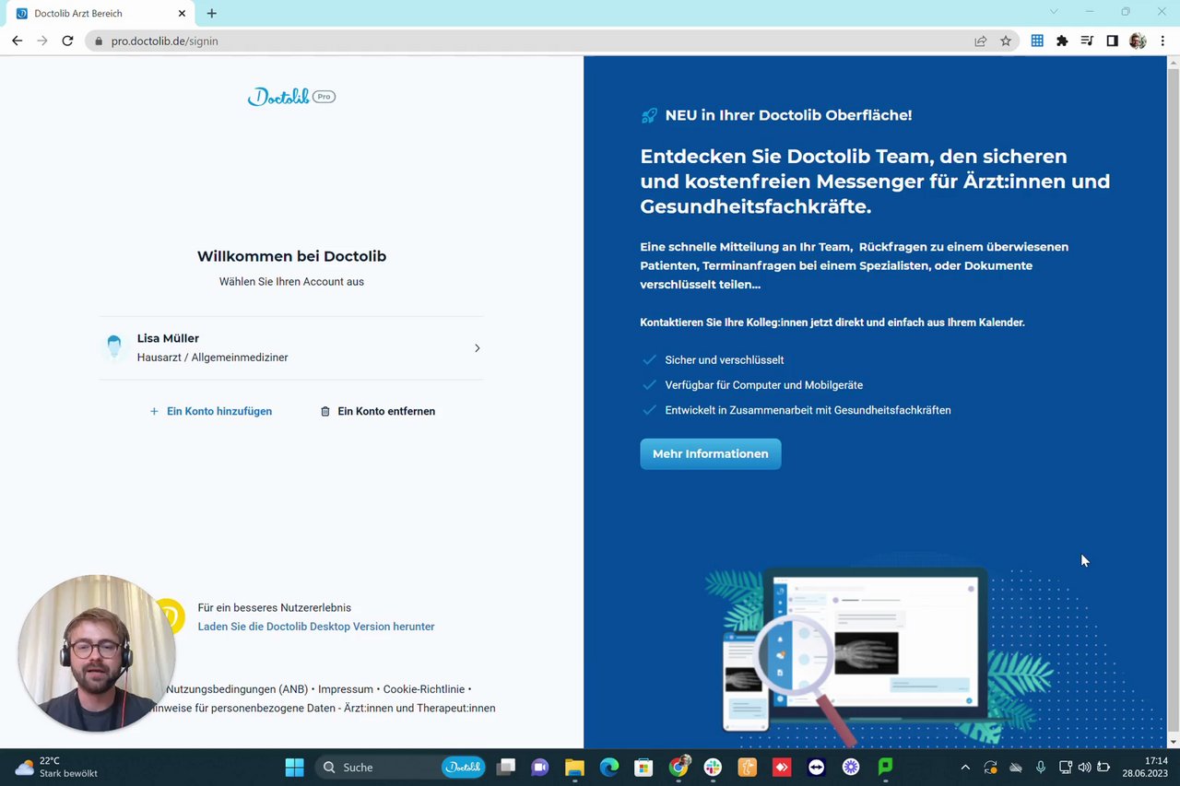1180x786 pixels.
Task: Click Lisa Müller's doctor avatar icon
Action: pyautogui.click(x=114, y=347)
